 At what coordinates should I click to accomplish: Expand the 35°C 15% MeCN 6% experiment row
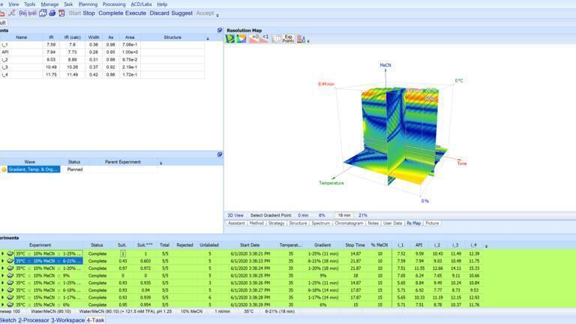(x=2, y=304)
